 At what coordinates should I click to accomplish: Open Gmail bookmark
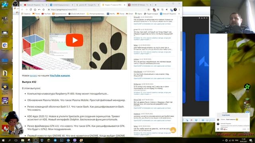129,14
